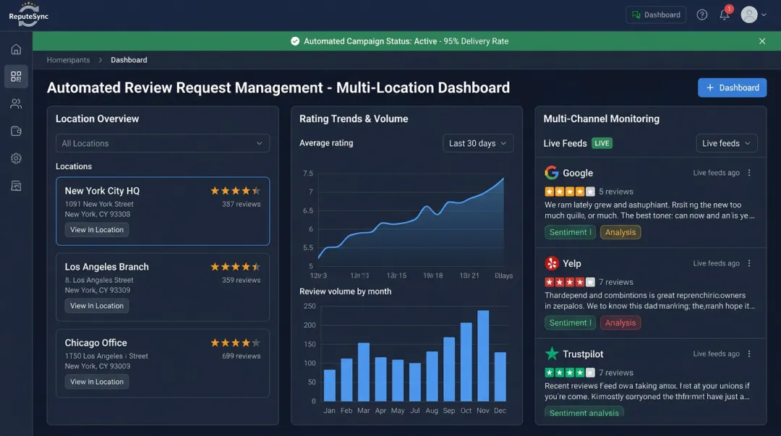Open the Yelp feed three-dot menu
Screen dimensions: 781x436
[x=749, y=264]
